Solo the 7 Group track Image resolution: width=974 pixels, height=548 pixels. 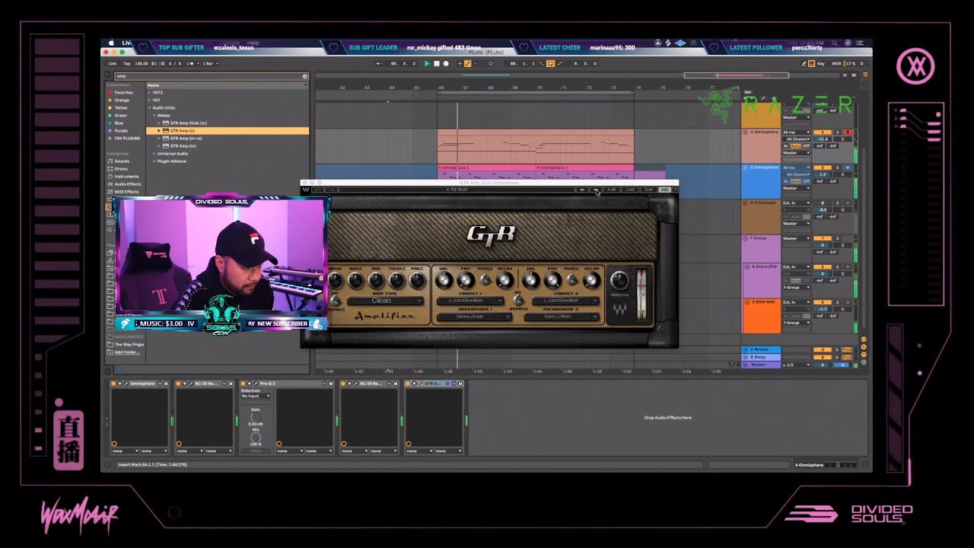pyautogui.click(x=838, y=238)
